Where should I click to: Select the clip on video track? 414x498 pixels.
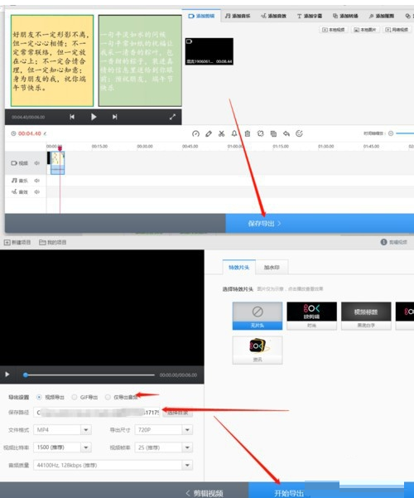[57, 163]
